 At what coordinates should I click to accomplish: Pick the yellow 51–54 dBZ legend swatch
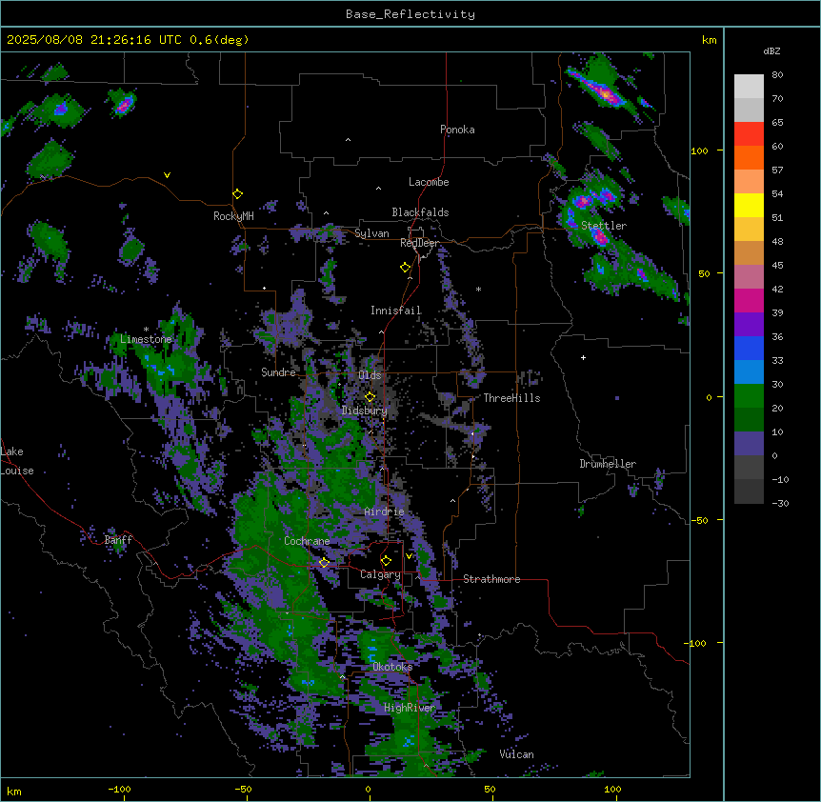click(x=749, y=205)
